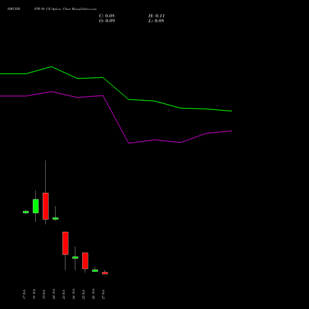Click the small green candle for 24 Feb
The image size is (309, 309).
[x=75, y=258]
